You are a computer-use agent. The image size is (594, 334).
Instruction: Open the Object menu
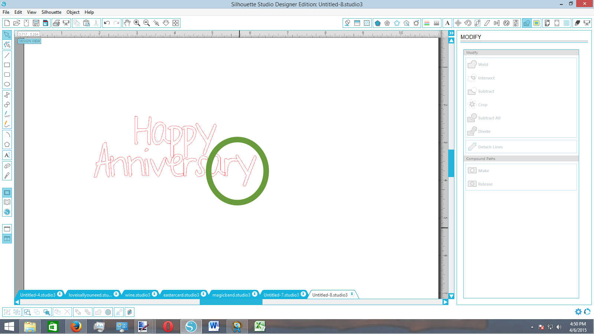coord(73,12)
